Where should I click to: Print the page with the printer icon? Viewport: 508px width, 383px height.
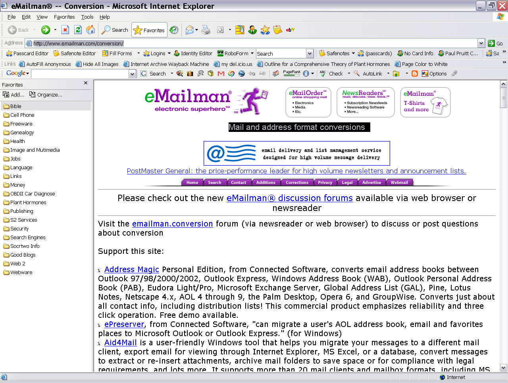click(x=206, y=30)
